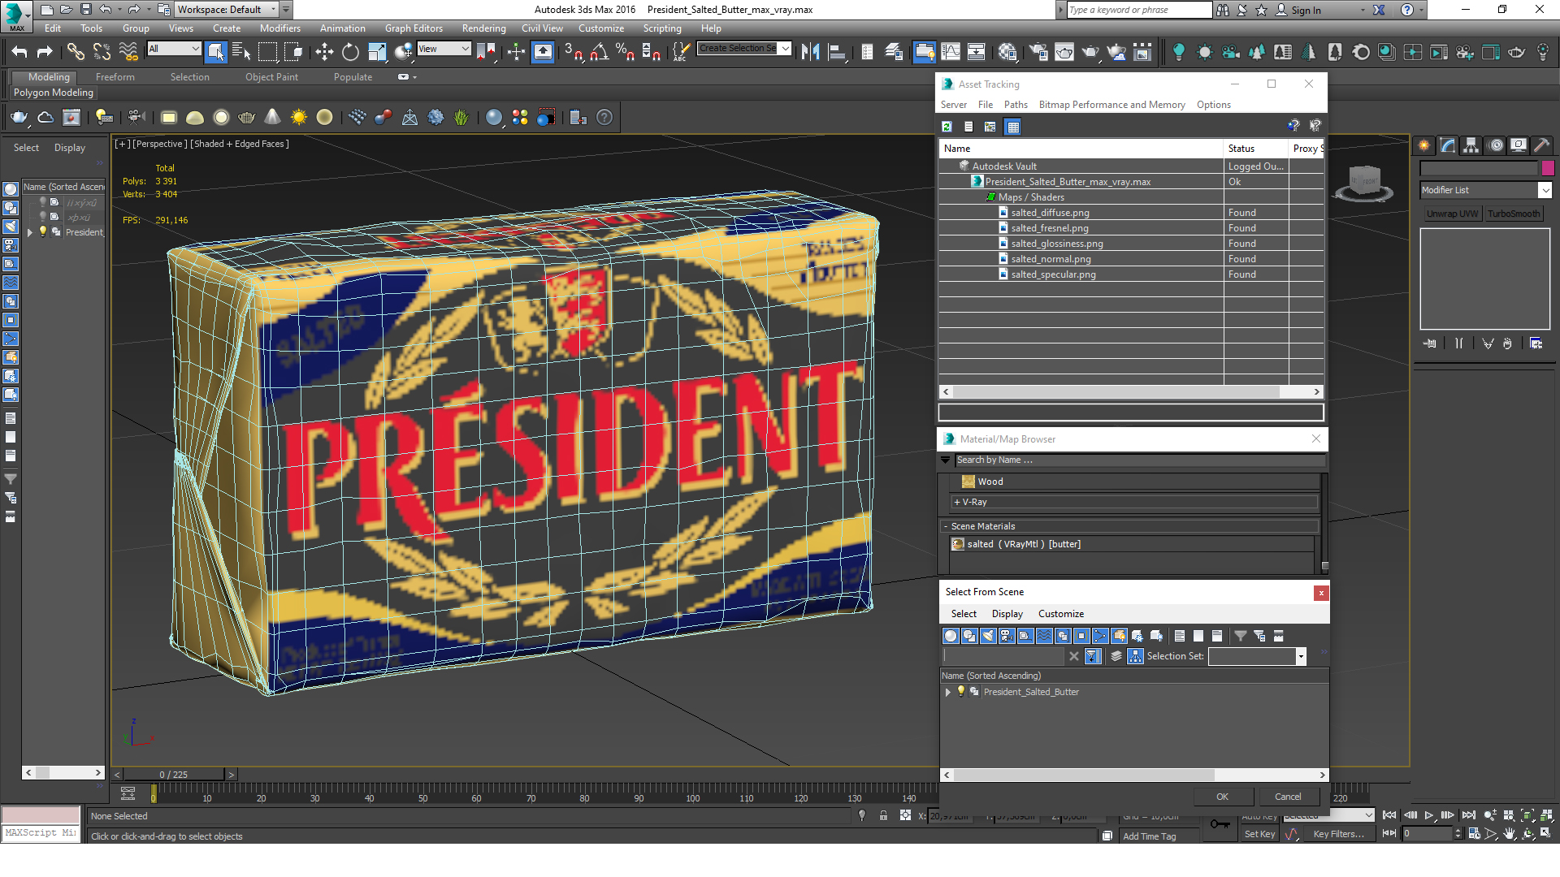This screenshot has height=877, width=1560.
Task: Click the Select and Link icon
Action: 76,53
